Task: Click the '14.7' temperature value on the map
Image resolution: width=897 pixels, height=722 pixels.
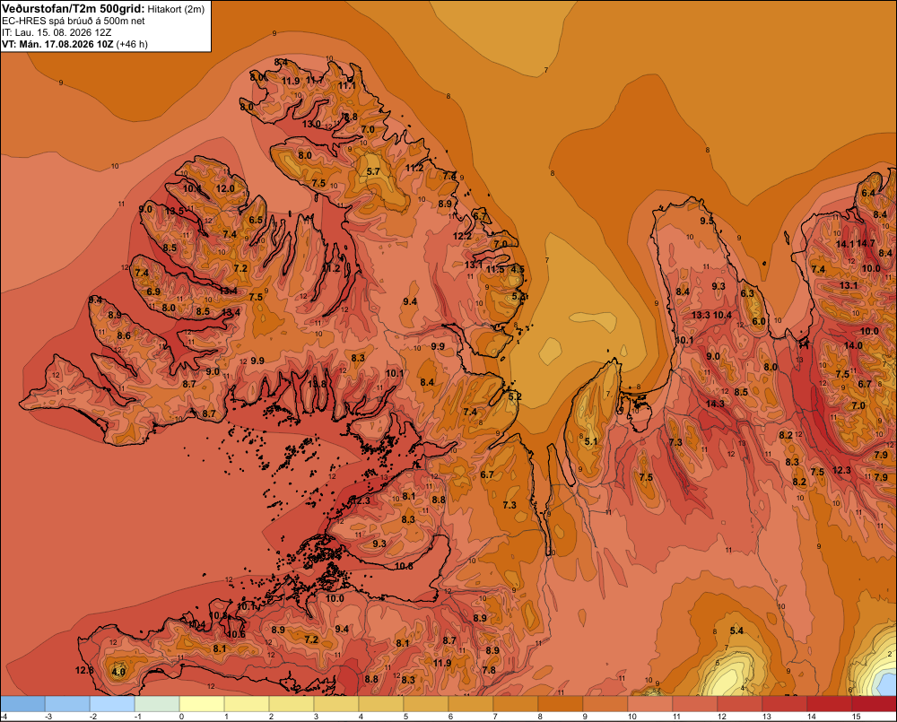Action: click(866, 243)
